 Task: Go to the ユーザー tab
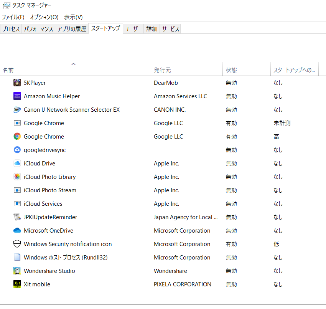[x=133, y=29]
